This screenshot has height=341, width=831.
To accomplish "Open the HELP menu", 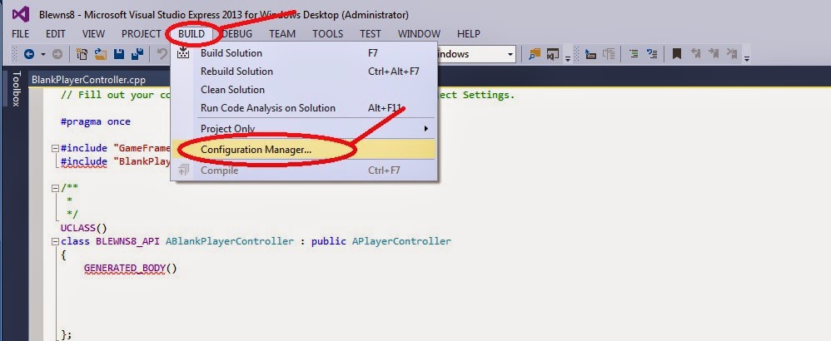I will point(469,34).
